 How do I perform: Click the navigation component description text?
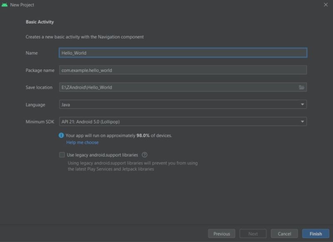[x=84, y=37]
